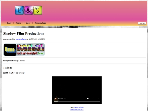This screenshot has width=148, height=111.
Task: Go to a Random Page
Action: point(41,23)
